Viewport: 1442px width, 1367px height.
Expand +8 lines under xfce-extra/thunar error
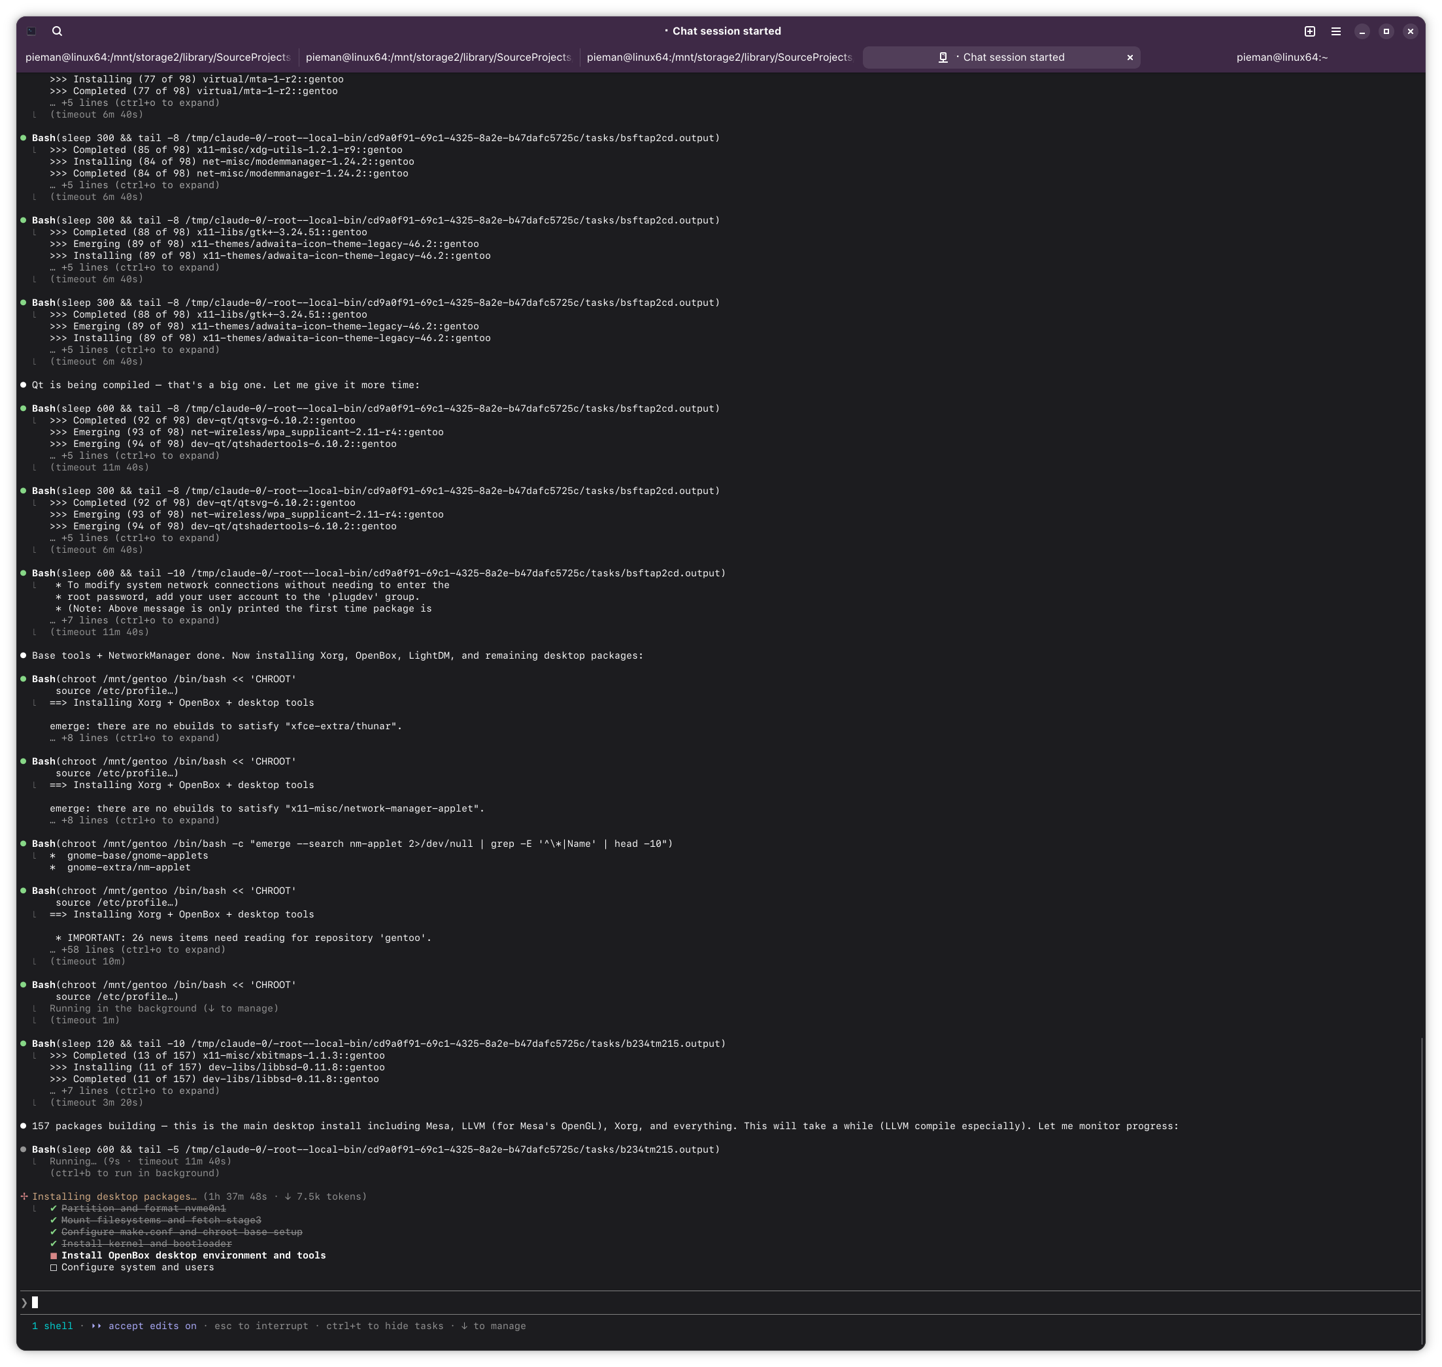point(134,738)
